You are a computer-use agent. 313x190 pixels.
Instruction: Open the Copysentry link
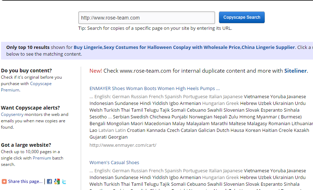(12, 114)
